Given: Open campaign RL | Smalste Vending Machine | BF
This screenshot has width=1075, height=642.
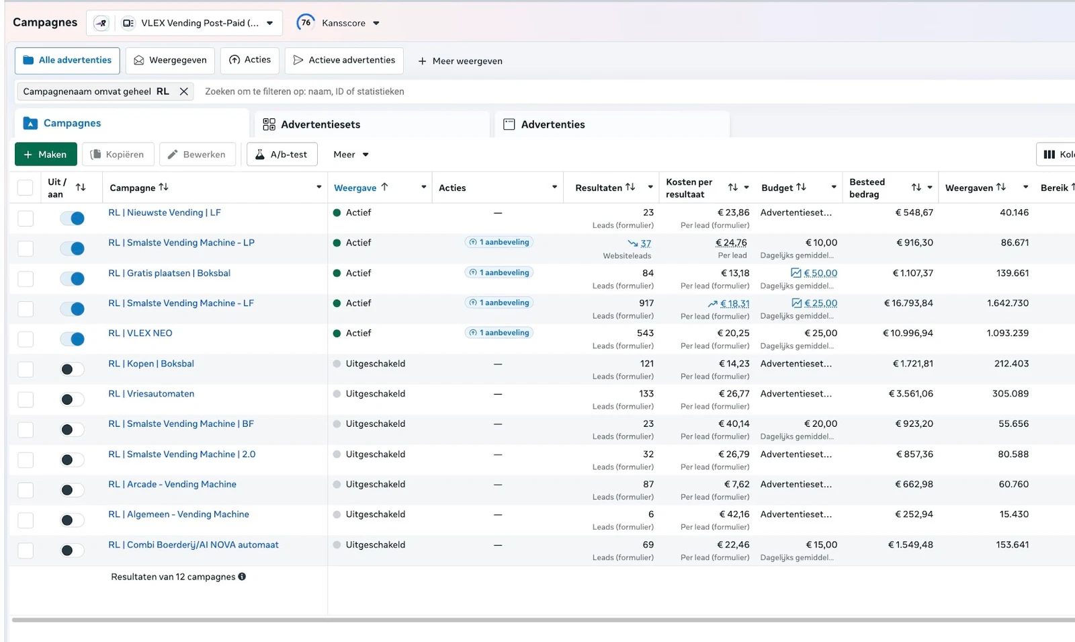Looking at the screenshot, I should point(181,424).
